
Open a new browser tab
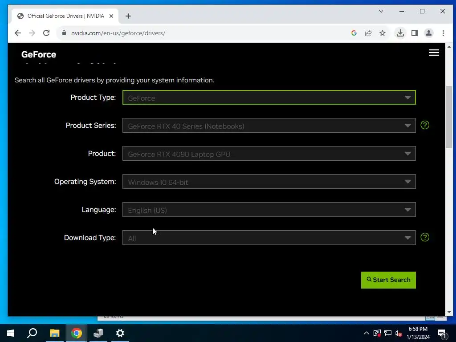click(128, 16)
